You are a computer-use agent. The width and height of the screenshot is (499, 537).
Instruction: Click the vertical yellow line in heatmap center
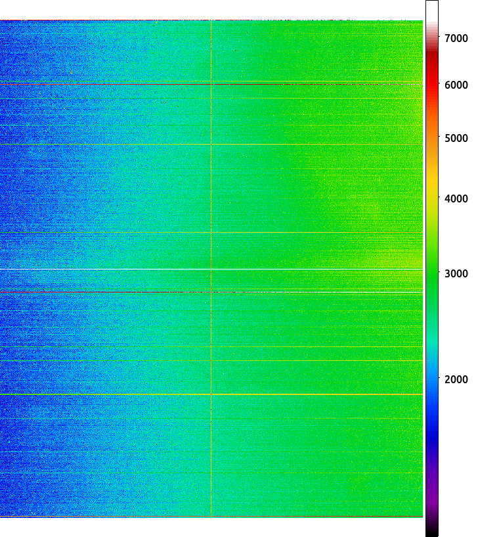(x=211, y=269)
